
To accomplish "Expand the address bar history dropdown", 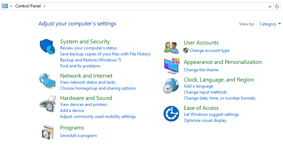I will coord(270,6).
